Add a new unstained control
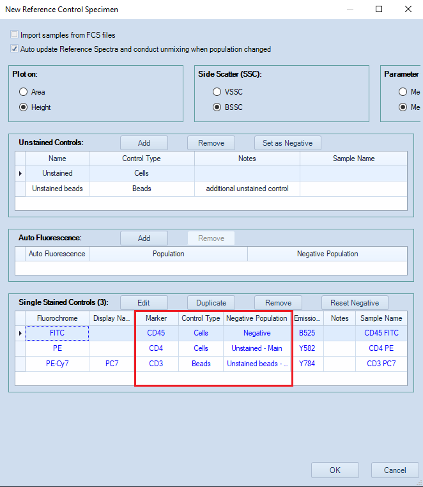Screen dimensions: 423x487 pyautogui.click(x=144, y=143)
